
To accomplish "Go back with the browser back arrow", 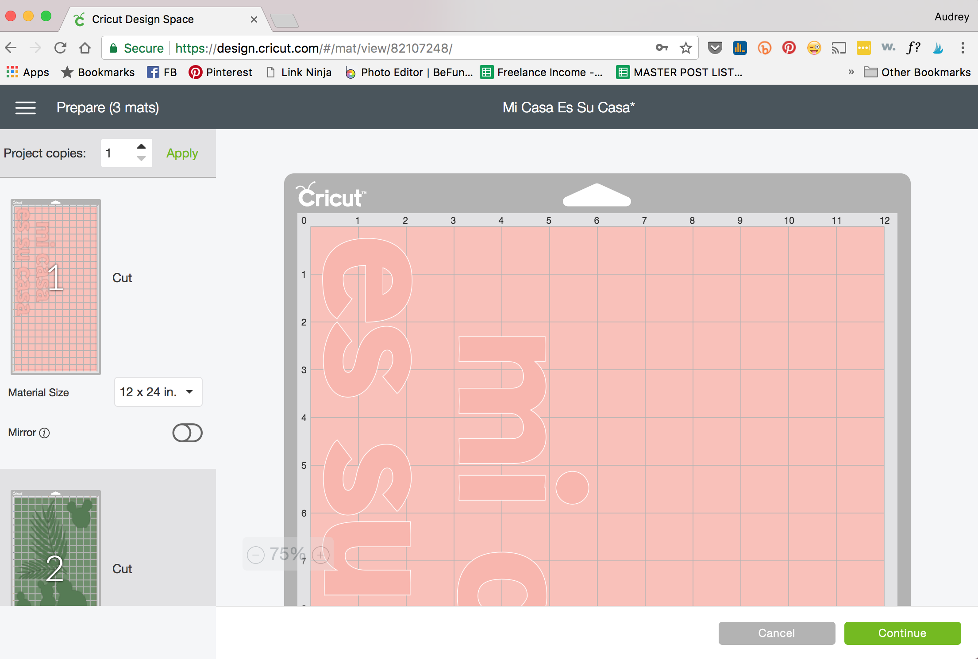I will click(x=11, y=48).
